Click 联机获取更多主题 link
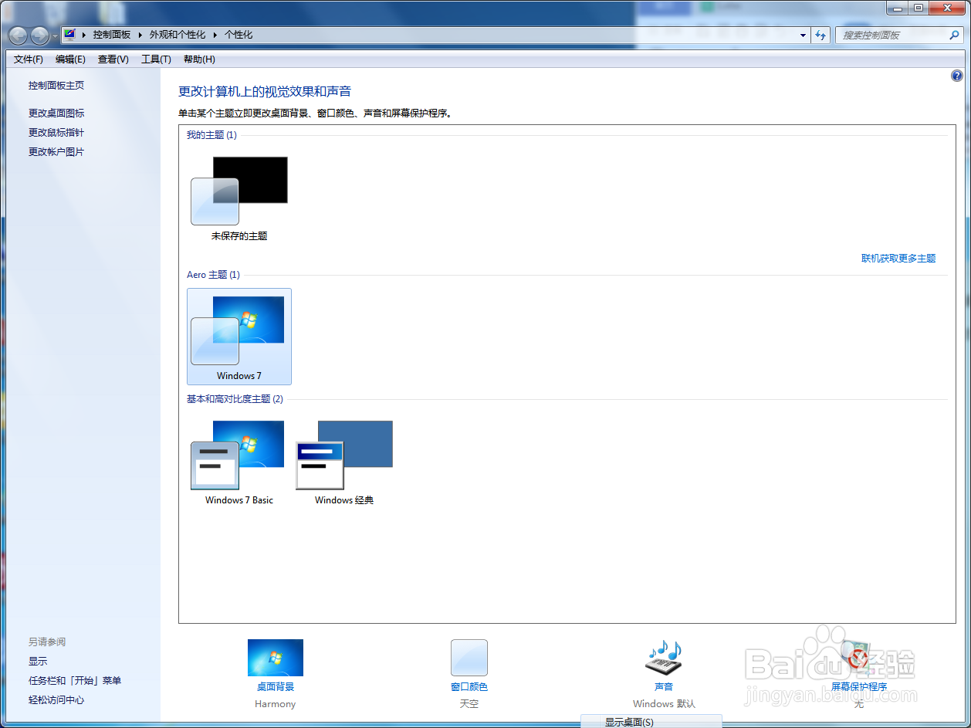The image size is (971, 728). point(898,259)
